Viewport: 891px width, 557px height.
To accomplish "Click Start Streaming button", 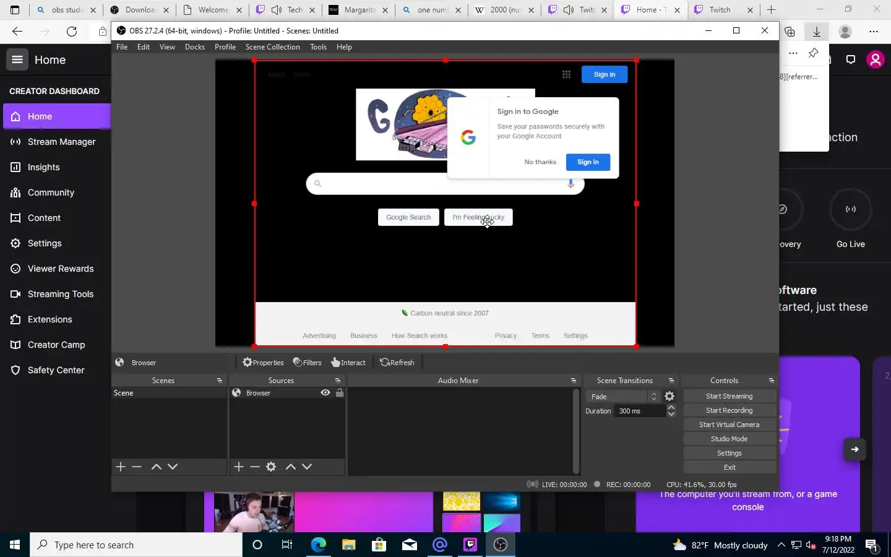I will tap(730, 396).
